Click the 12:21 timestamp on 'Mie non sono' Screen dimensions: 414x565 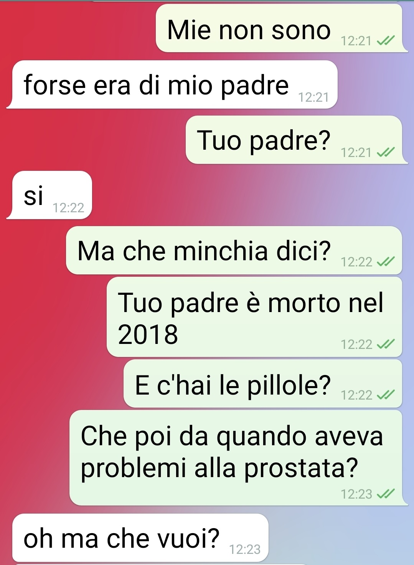pos(356,41)
